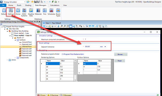Switch to the Calculations ribbon tab
Screen dimensions: 162x96
pos(55,5)
